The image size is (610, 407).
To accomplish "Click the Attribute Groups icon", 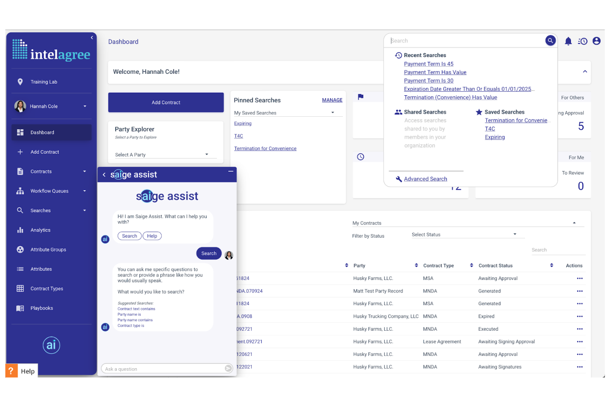I will tap(20, 249).
